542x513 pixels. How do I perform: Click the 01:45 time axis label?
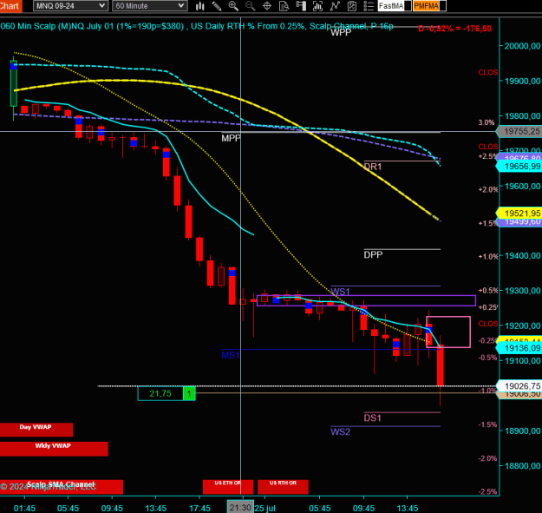(x=24, y=508)
